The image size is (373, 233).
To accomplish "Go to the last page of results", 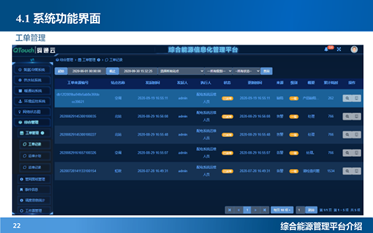I will [x=265, y=210].
